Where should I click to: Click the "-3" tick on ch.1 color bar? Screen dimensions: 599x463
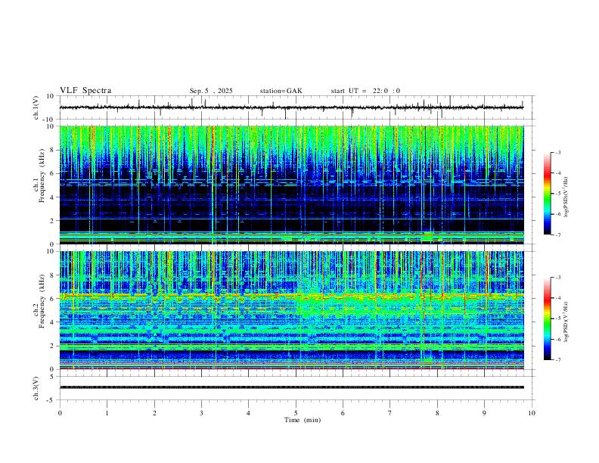click(x=557, y=152)
